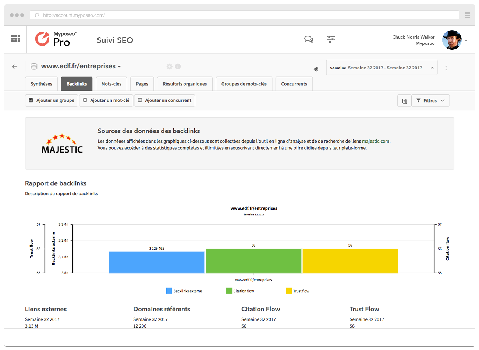The image size is (479, 350).
Task: Toggle Trust flow legend item
Action: [298, 291]
